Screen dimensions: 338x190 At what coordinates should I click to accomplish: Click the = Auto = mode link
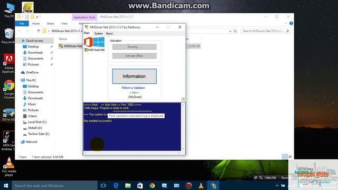134,92
